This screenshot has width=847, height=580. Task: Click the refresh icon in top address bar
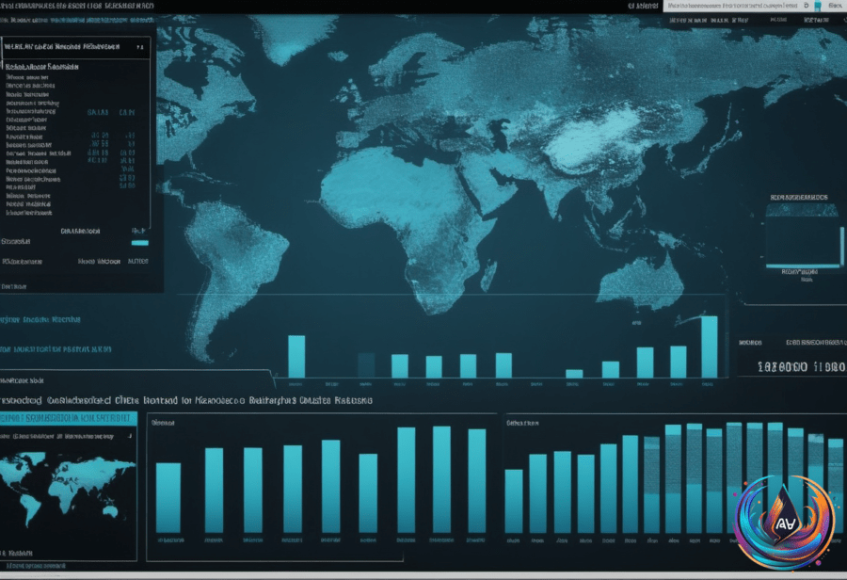tap(806, 6)
